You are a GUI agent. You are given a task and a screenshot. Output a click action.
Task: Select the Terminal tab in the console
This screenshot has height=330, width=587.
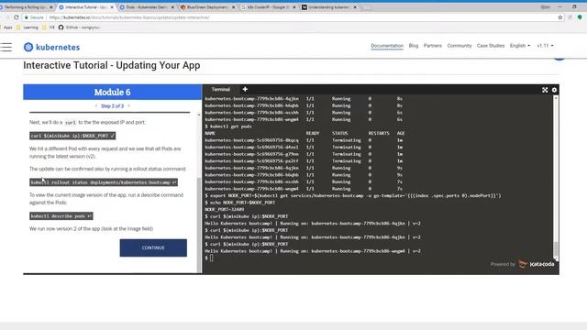pyautogui.click(x=220, y=90)
